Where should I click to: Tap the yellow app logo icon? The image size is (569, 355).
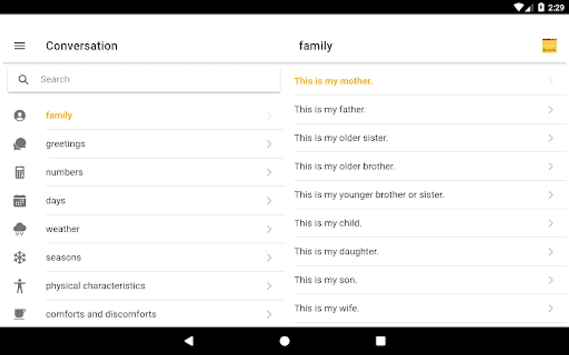coord(549,46)
